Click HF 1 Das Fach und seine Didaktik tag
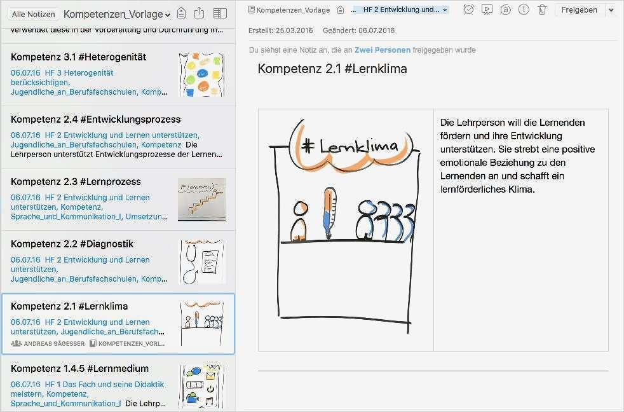This screenshot has height=412, width=624. tap(104, 385)
